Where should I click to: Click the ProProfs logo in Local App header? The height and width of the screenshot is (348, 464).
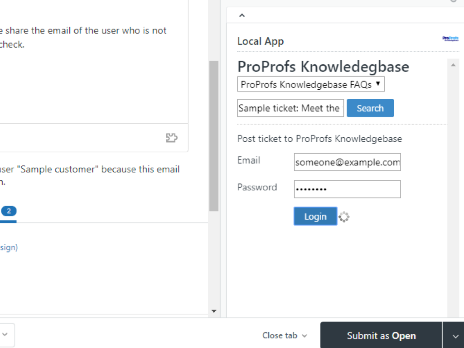[x=450, y=39]
